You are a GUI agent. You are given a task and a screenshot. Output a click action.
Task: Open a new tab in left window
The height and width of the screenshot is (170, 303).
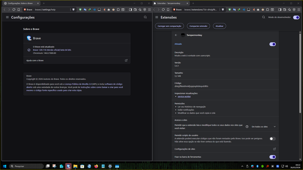click(44, 3)
